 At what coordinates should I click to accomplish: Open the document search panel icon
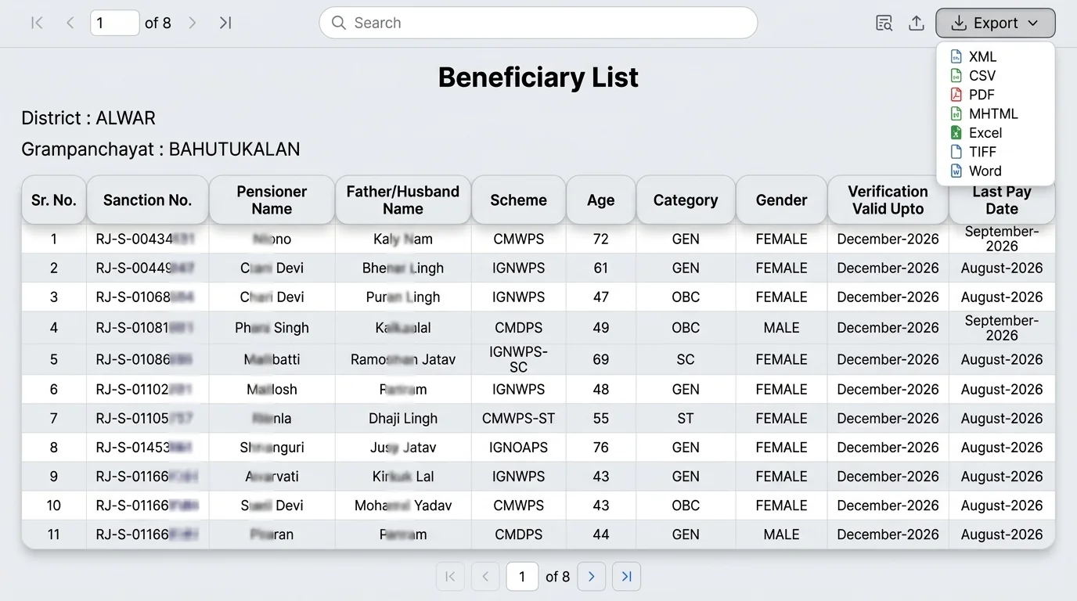884,23
